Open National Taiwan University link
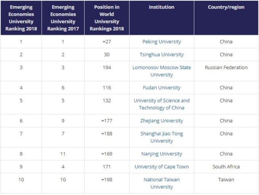The height and width of the screenshot is (195, 259). [x=161, y=183]
